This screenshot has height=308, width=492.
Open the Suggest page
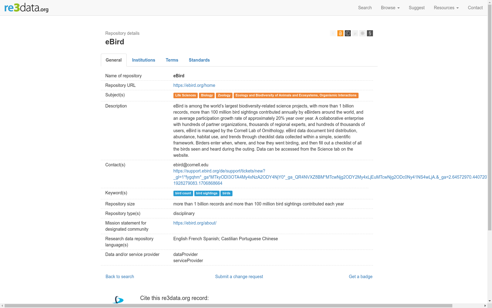pos(417,8)
